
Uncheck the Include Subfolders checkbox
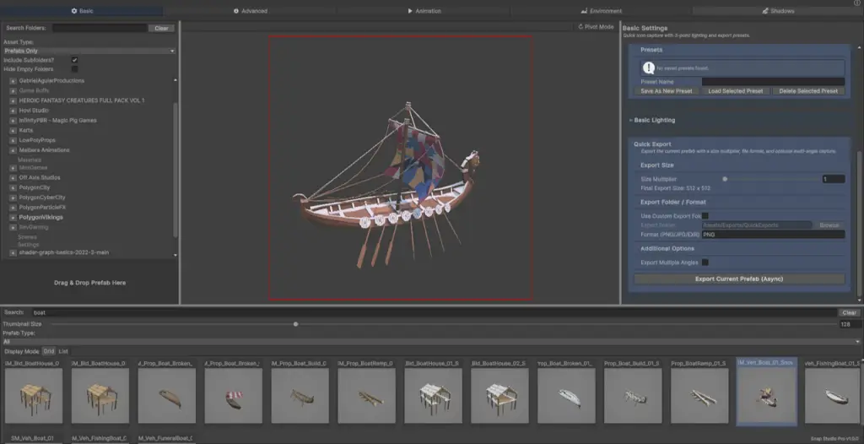click(75, 60)
